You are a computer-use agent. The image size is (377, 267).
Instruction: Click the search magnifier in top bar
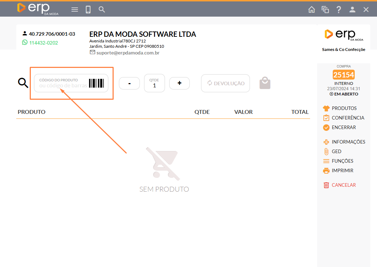pos(102,10)
